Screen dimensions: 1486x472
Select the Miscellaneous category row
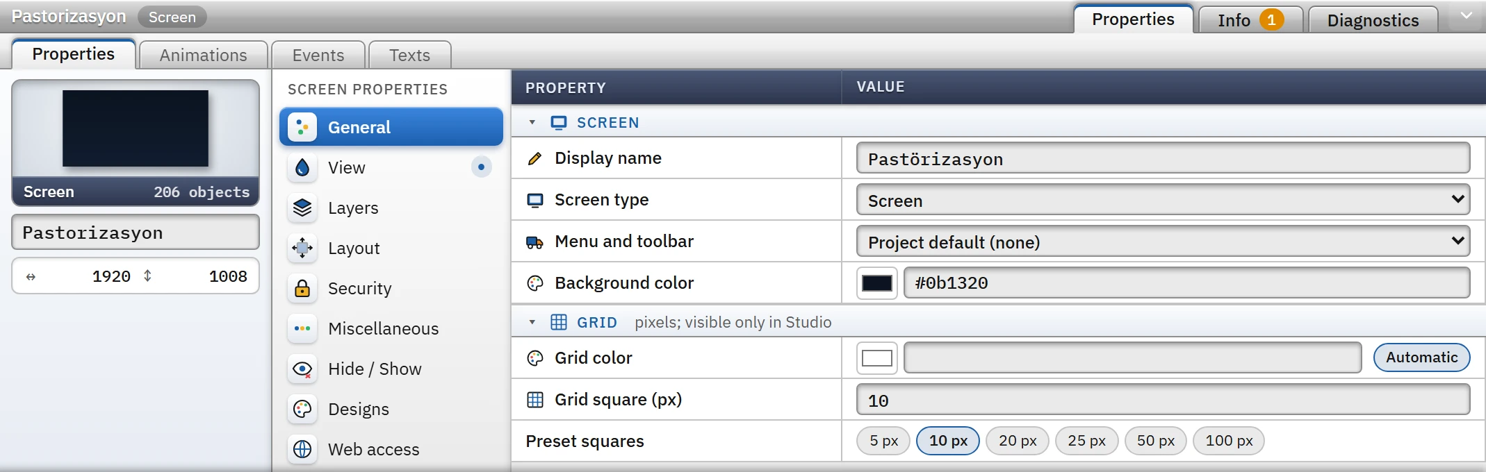[391, 328]
